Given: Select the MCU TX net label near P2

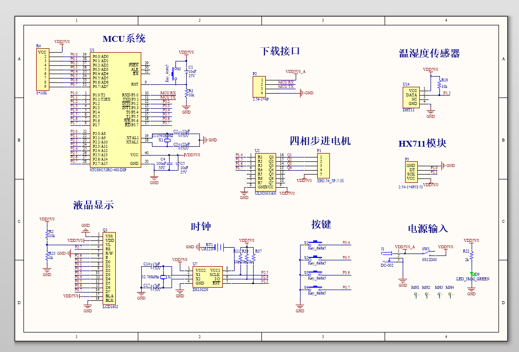Looking at the screenshot, I should tap(286, 86).
